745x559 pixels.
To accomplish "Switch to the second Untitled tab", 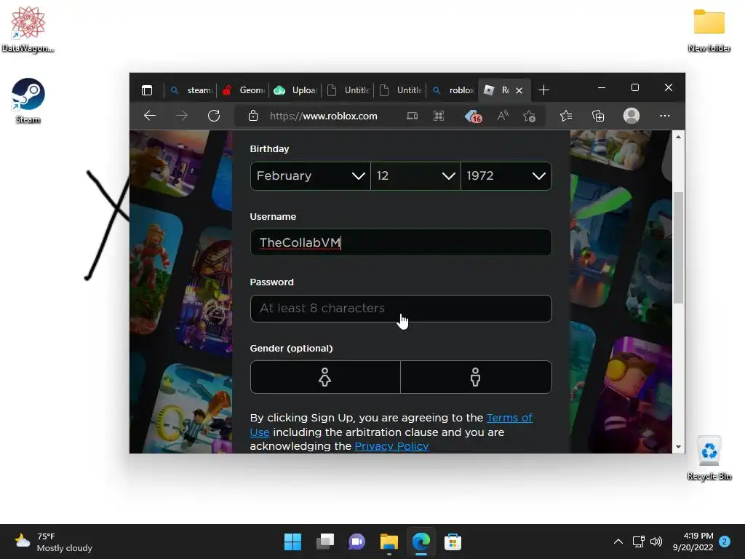I will pos(401,90).
